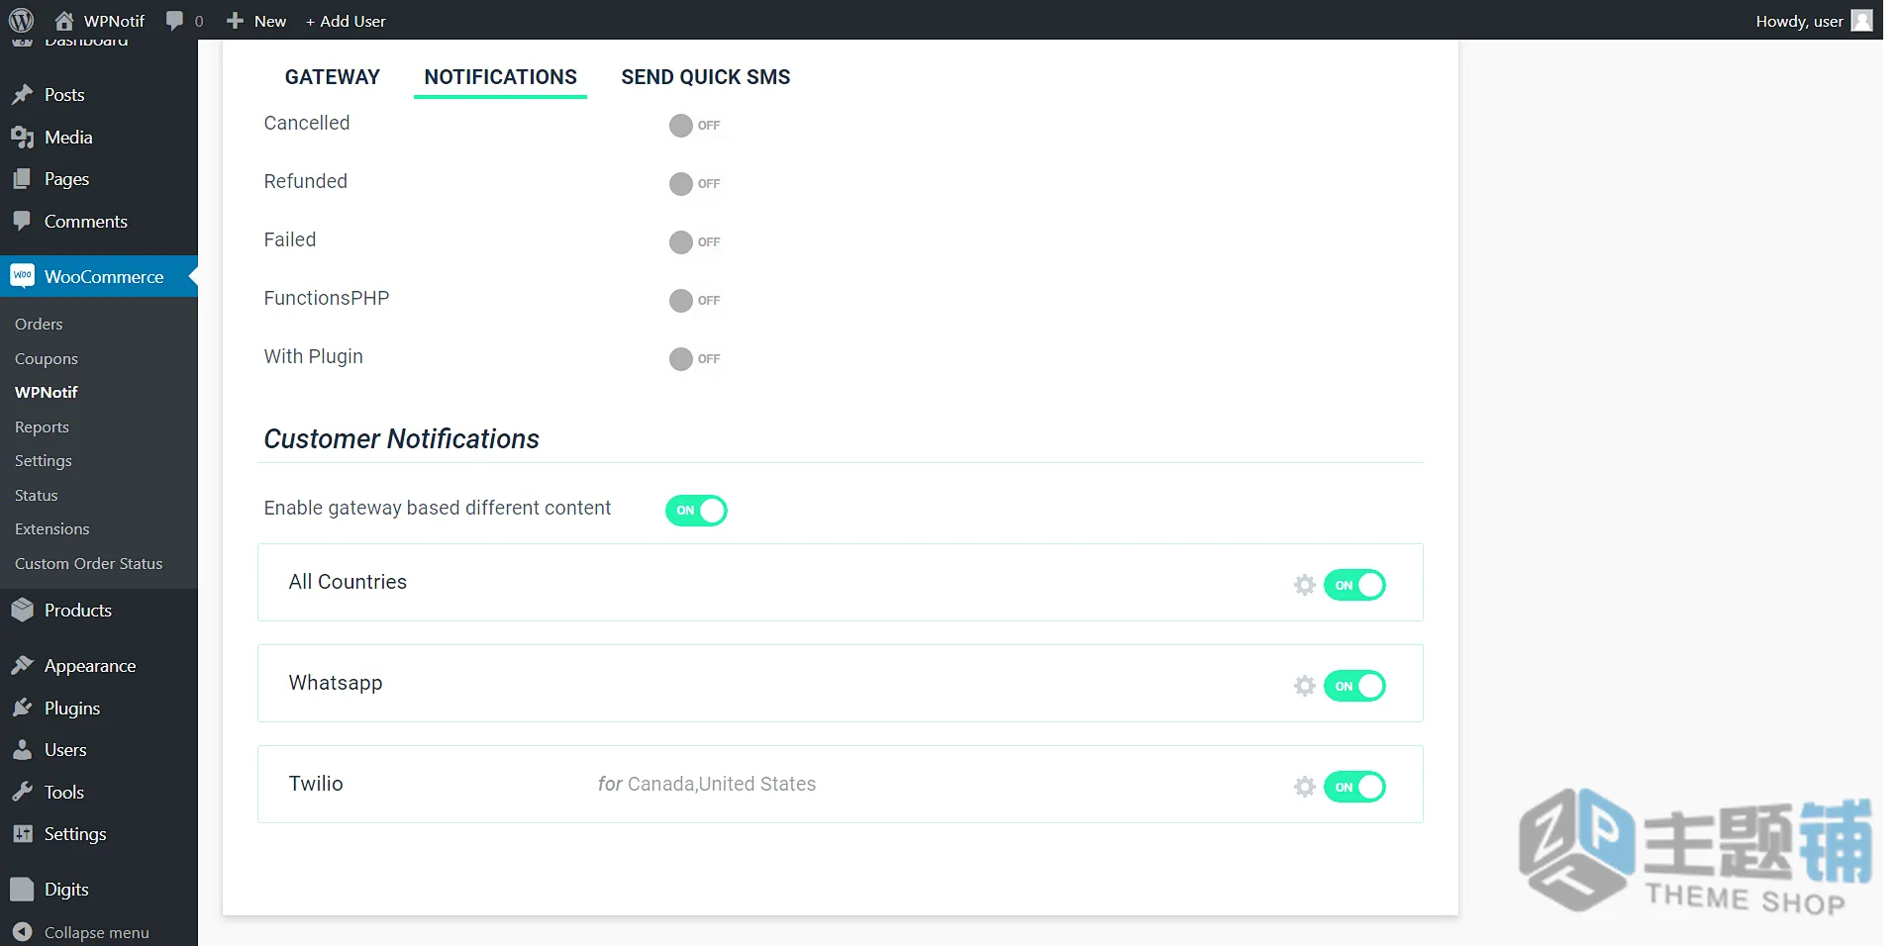The image size is (1901, 946).
Task: Click the 'for Canada,United States' text
Action: [x=707, y=784]
